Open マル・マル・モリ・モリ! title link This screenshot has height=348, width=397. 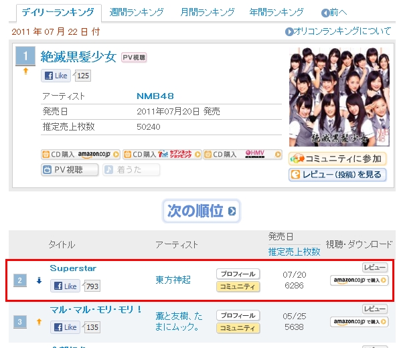(96, 310)
